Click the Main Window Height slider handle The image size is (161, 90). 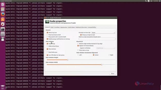coord(68,60)
